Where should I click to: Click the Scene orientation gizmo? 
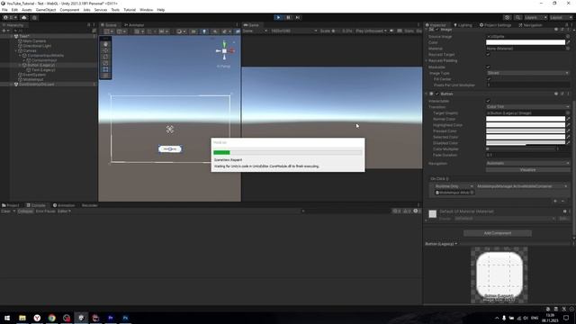click(224, 51)
